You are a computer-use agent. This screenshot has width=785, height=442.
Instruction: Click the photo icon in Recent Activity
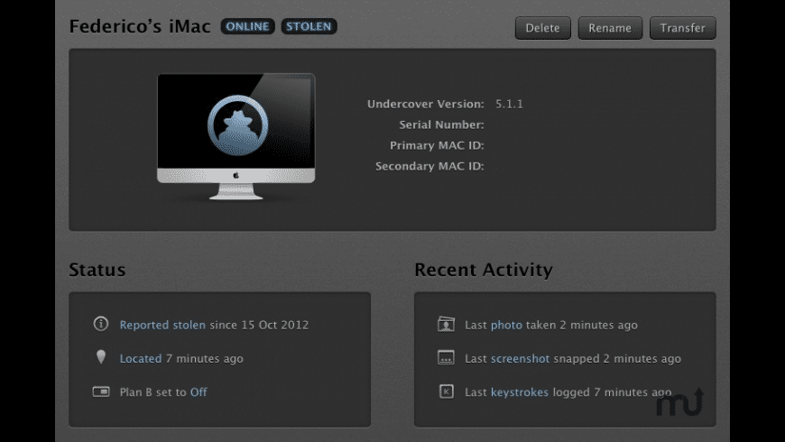coord(446,324)
